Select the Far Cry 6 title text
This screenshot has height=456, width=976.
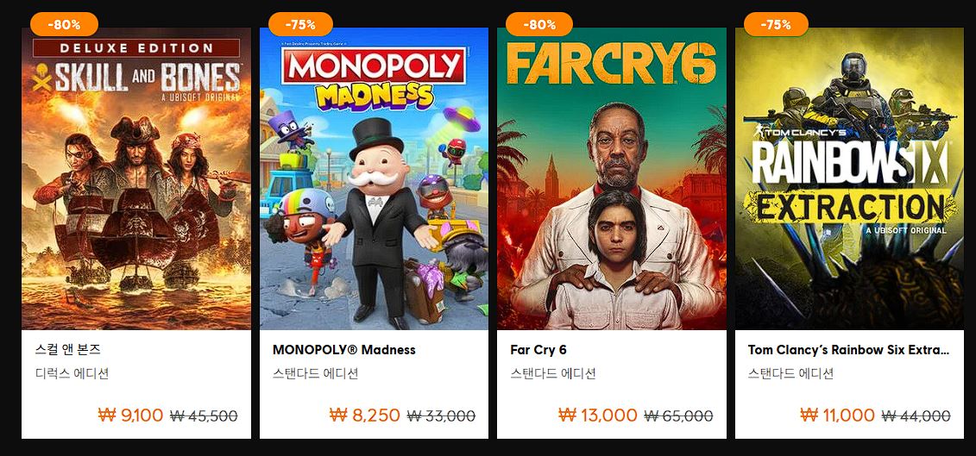click(538, 350)
